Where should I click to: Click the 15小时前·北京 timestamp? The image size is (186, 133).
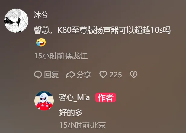tap(82, 125)
